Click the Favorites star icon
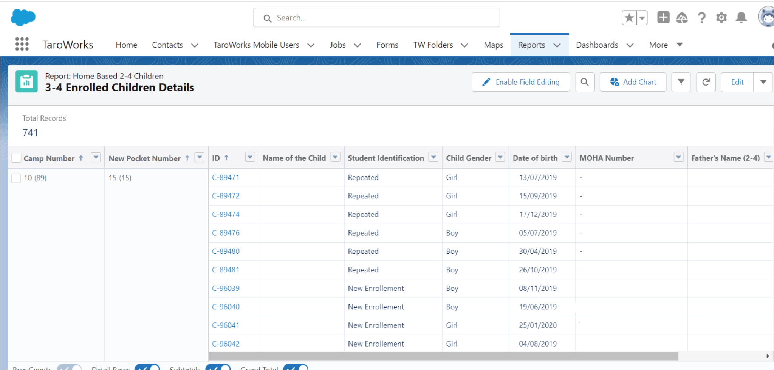This screenshot has width=774, height=370. (x=629, y=18)
